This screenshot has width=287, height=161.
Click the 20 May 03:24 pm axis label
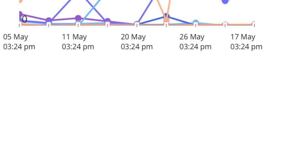click(x=137, y=42)
